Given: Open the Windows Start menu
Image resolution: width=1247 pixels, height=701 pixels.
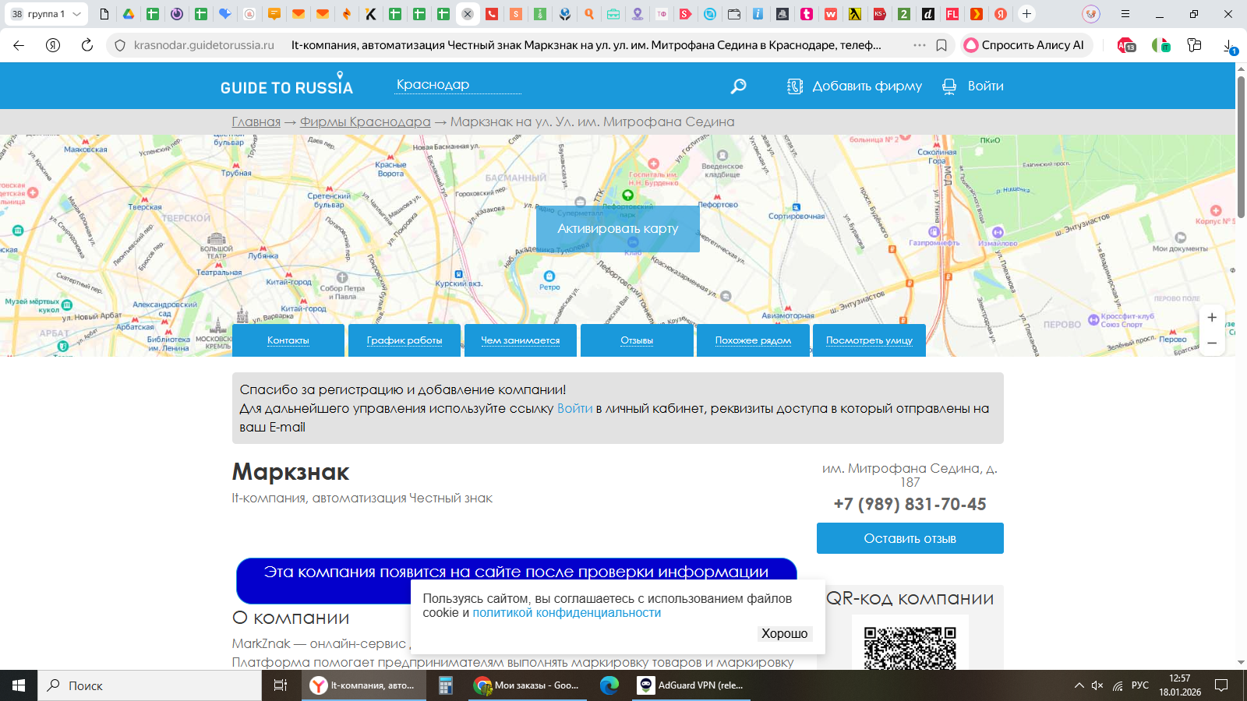Looking at the screenshot, I should pyautogui.click(x=19, y=685).
